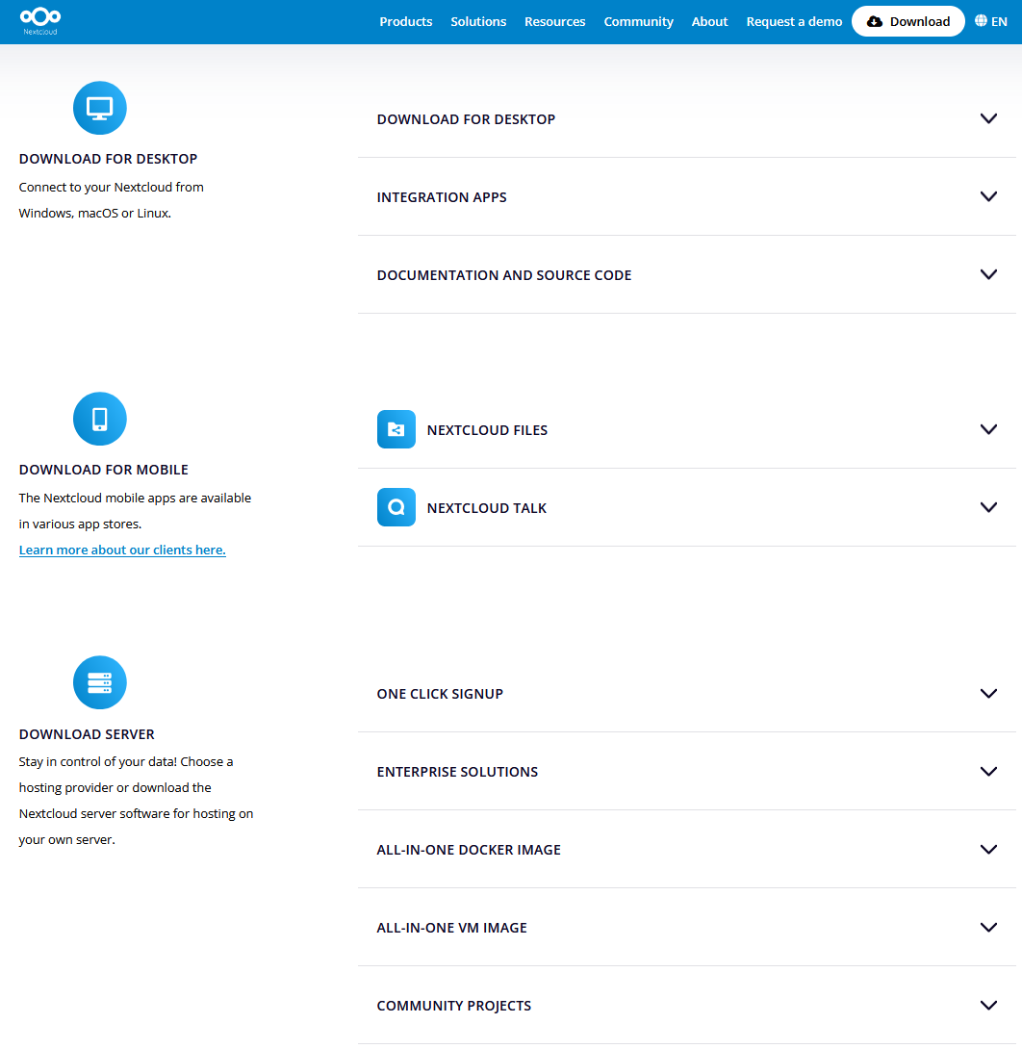Expand Community Projects chevron
Image resolution: width=1022 pixels, height=1049 pixels.
pyautogui.click(x=988, y=1005)
